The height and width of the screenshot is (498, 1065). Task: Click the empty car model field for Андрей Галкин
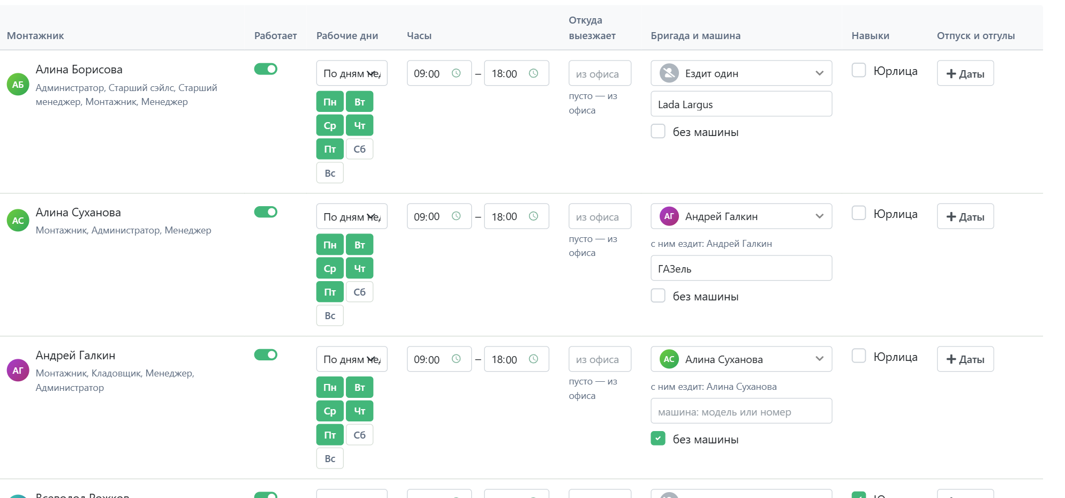tap(742, 411)
